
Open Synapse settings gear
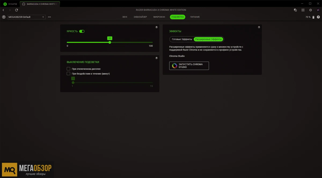[x=310, y=10]
